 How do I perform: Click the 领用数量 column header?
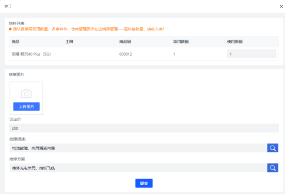pos(181,42)
